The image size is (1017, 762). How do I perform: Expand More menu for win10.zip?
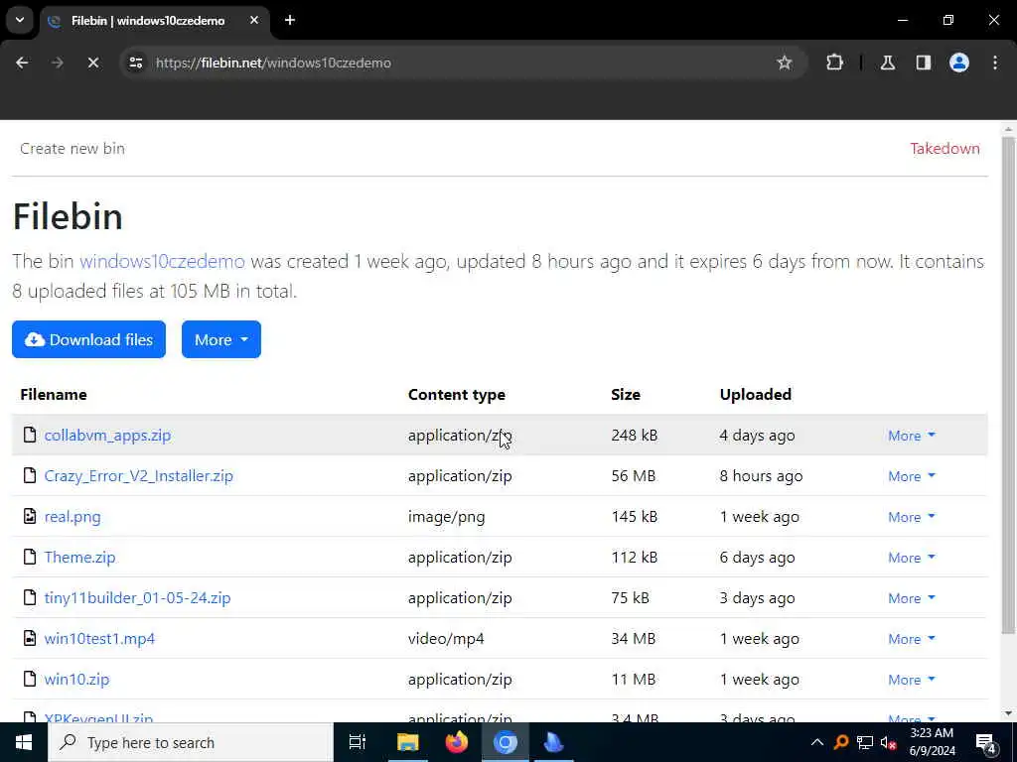[912, 680]
